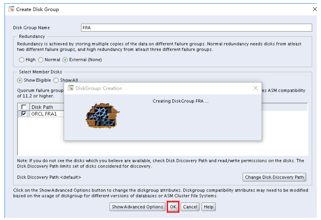The width and height of the screenshot is (321, 220).
Task: Click the Cancel button
Action: tap(190, 207)
